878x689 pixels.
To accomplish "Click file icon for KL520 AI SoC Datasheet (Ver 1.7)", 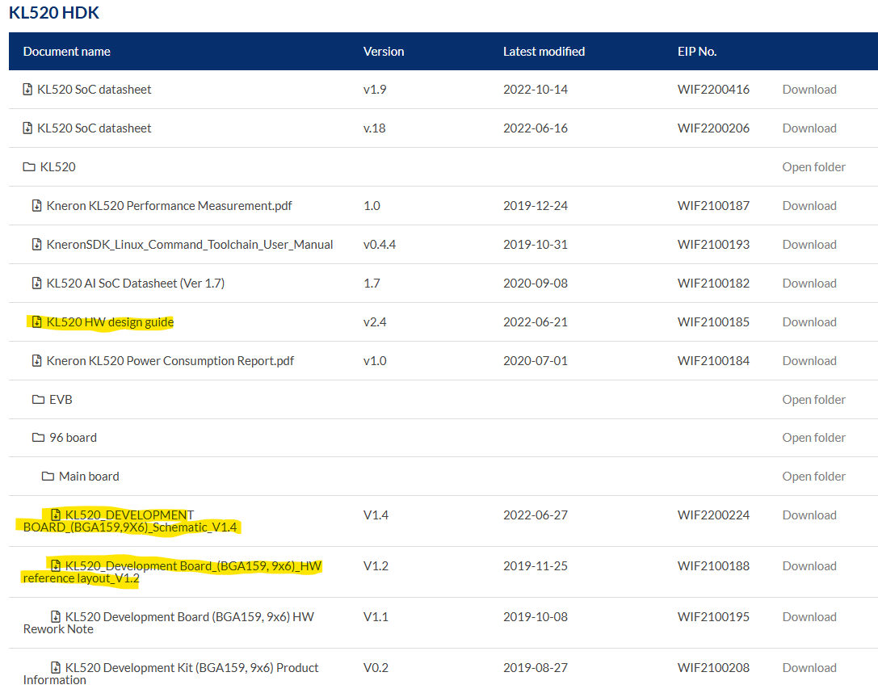I will tap(37, 283).
